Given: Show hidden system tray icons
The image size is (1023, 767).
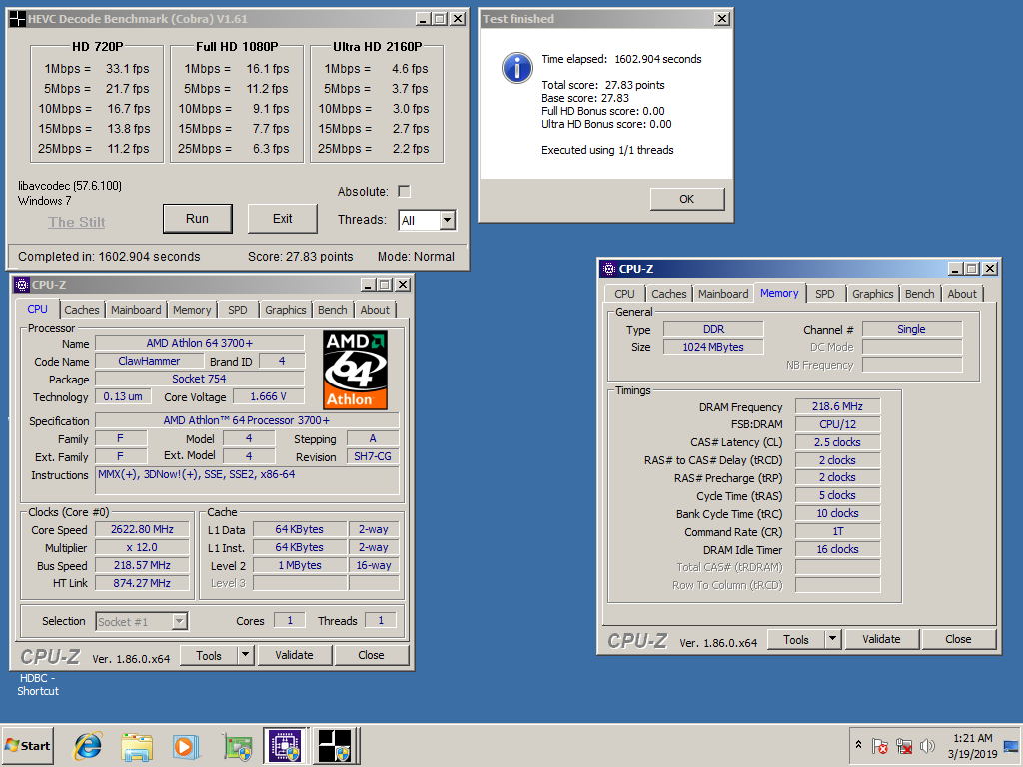Looking at the screenshot, I should pyautogui.click(x=858, y=745).
